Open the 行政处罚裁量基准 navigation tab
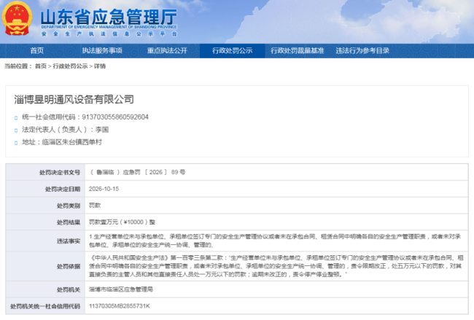Screen dimensions: 474x320 coord(297,51)
